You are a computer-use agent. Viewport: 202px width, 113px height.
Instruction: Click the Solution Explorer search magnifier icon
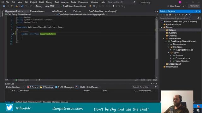point(199,18)
